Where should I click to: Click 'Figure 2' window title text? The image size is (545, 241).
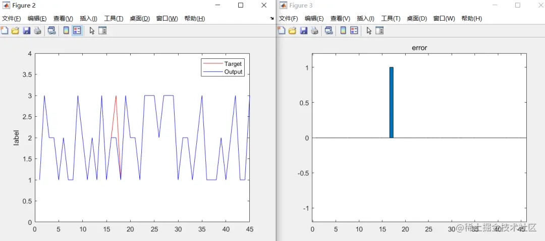pyautogui.click(x=24, y=6)
